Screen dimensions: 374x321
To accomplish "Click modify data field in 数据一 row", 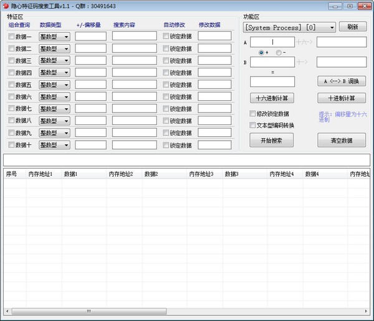I will pos(214,36).
